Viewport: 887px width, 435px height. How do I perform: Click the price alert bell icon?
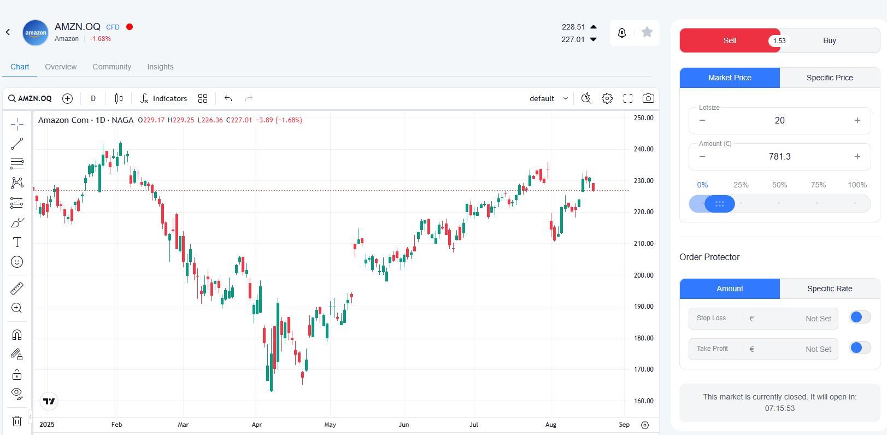point(622,33)
